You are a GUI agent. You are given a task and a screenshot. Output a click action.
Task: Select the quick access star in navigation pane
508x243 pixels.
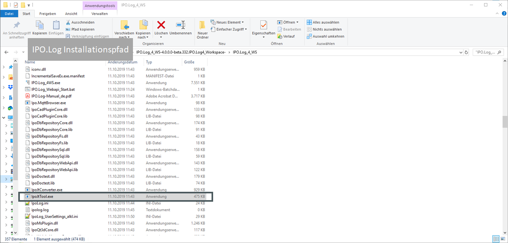(x=10, y=67)
